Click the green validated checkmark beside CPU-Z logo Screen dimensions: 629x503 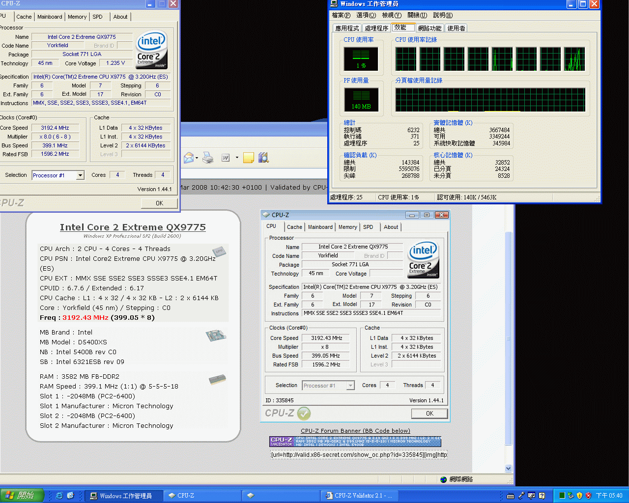(x=304, y=413)
